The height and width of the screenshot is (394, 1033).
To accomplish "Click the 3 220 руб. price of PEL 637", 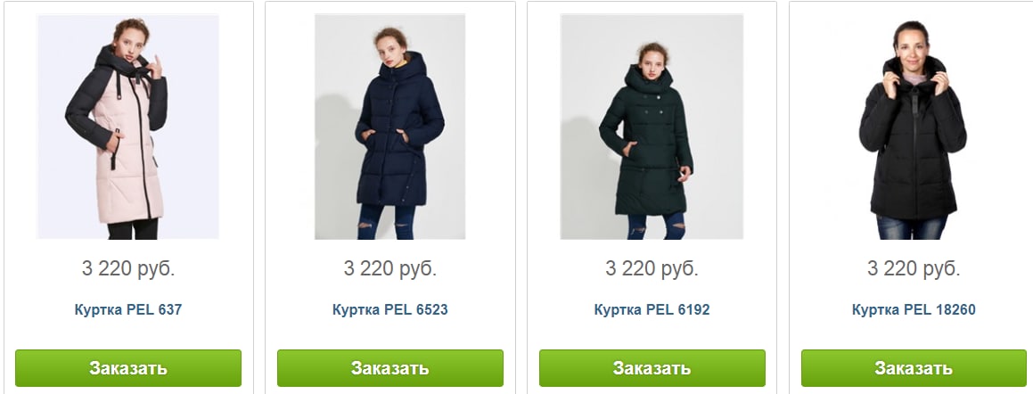I will [127, 269].
